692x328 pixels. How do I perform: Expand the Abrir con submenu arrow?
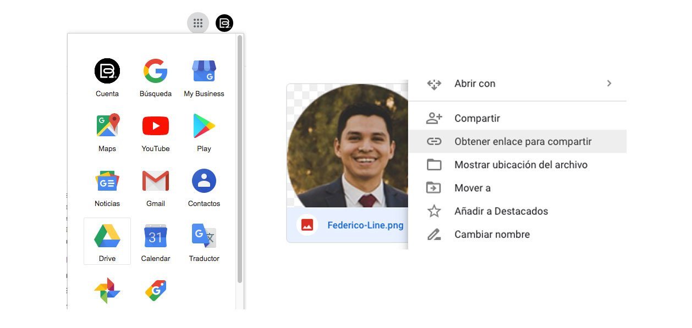[609, 84]
